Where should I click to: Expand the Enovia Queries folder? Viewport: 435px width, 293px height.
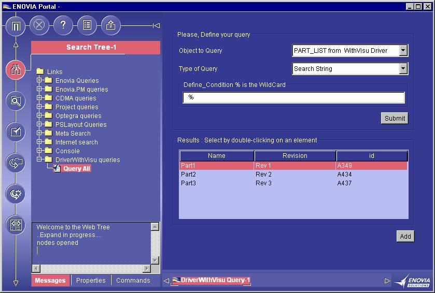click(39, 80)
